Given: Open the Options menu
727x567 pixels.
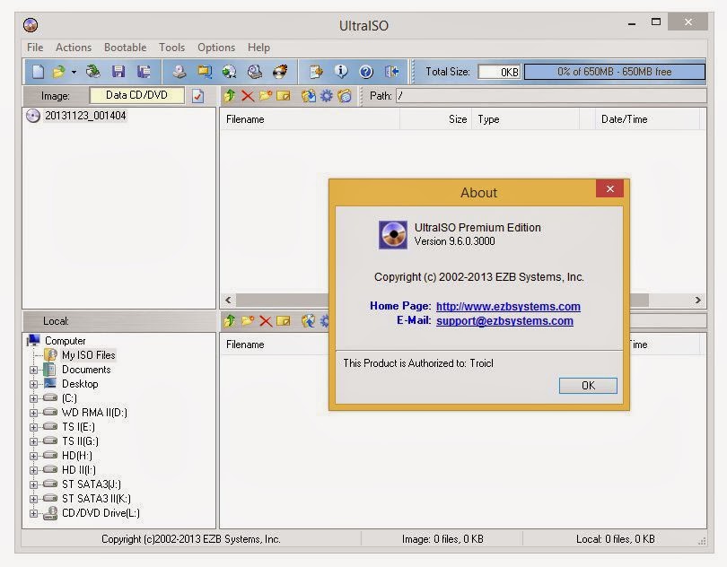Looking at the screenshot, I should click(x=216, y=48).
